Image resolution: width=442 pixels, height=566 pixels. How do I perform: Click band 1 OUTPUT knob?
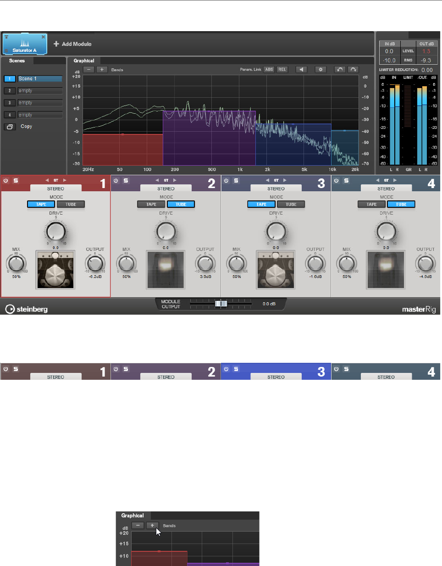[x=95, y=264]
